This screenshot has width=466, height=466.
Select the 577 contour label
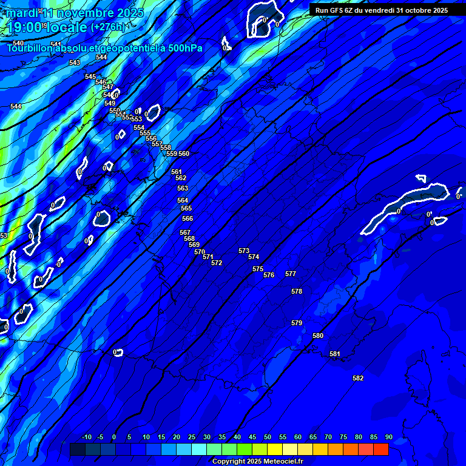click(x=291, y=274)
